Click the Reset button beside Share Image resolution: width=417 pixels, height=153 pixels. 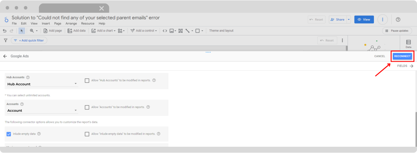pyautogui.click(x=317, y=20)
